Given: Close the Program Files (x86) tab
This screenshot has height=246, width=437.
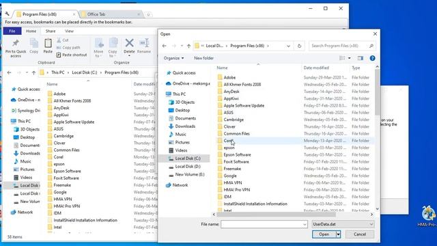Looking at the screenshot, I should point(74,14).
